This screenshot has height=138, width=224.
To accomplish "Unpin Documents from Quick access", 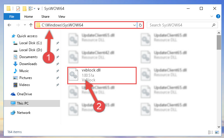I will 58,57.
